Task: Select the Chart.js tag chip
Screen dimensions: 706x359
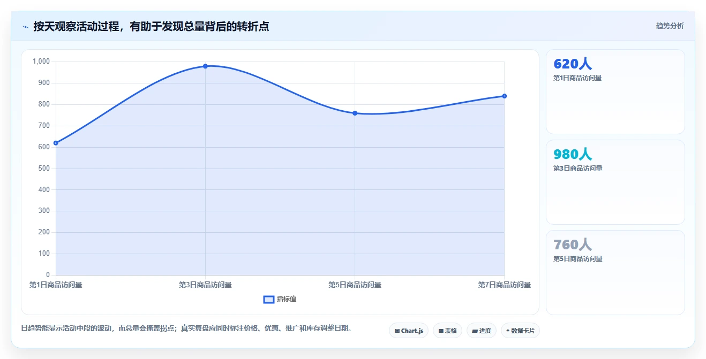Action: click(x=409, y=331)
